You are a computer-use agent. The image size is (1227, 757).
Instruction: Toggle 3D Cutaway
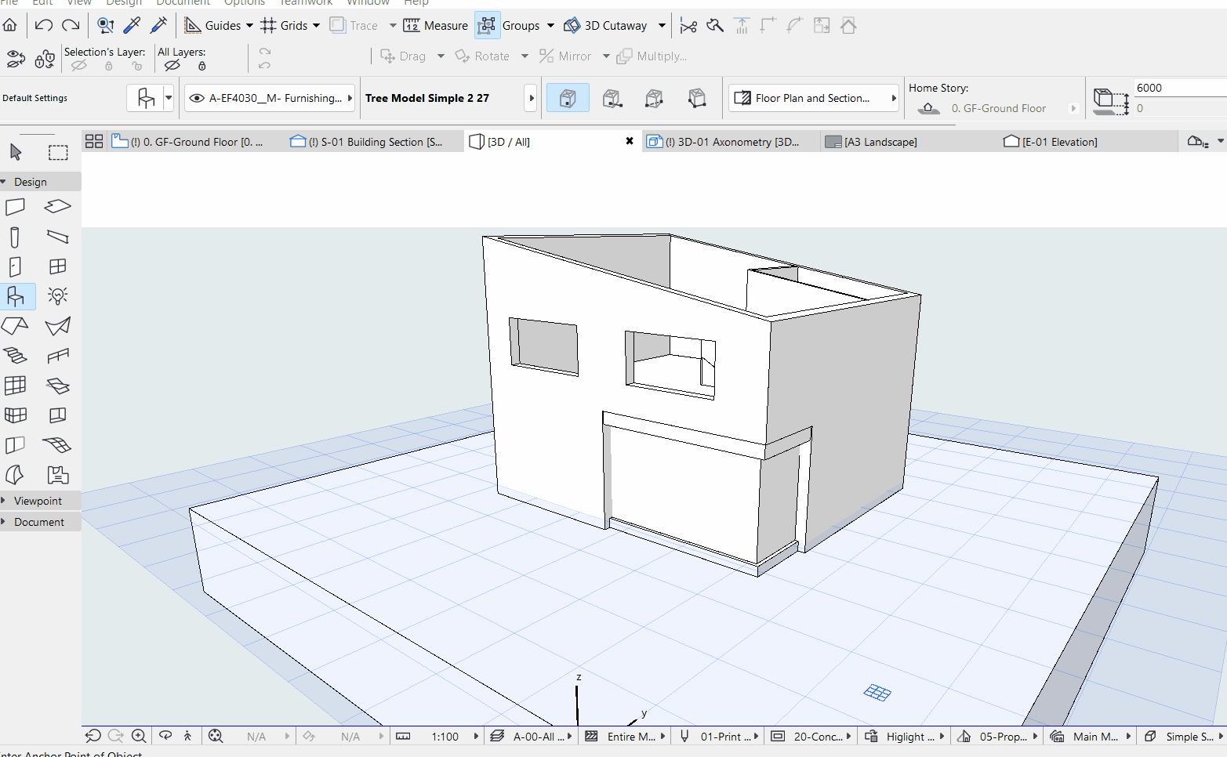(605, 26)
